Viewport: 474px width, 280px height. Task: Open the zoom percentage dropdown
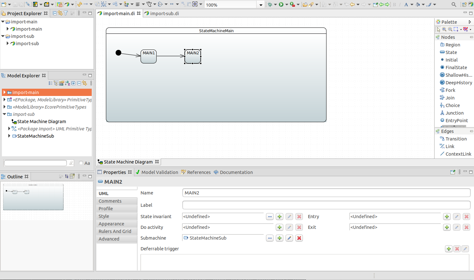(261, 5)
